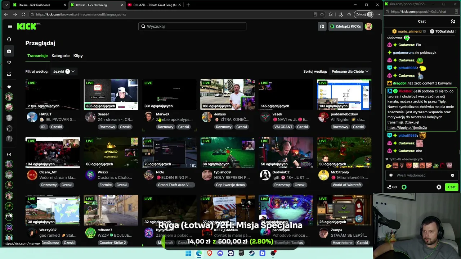Viewport: 461px width, 259px height.
Task: Bookmark this page with the star icon
Action: [322, 14]
